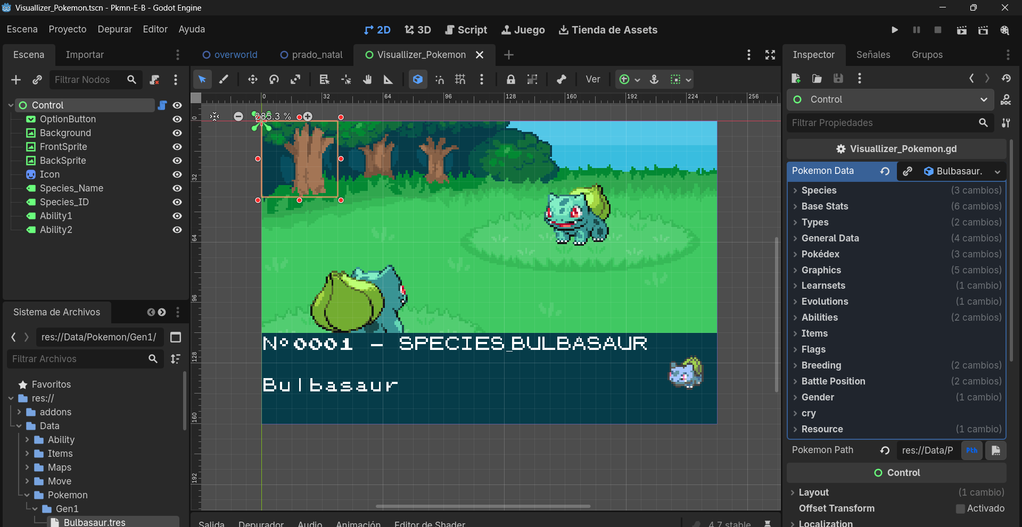The height and width of the screenshot is (527, 1022).
Task: Expand the addons folder
Action: [19, 412]
